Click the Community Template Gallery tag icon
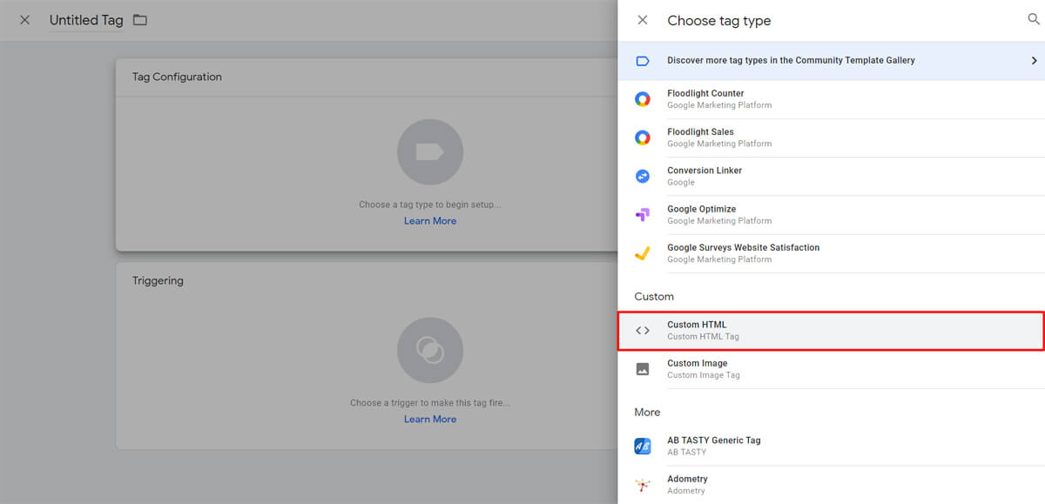The height and width of the screenshot is (504, 1045). 643,61
